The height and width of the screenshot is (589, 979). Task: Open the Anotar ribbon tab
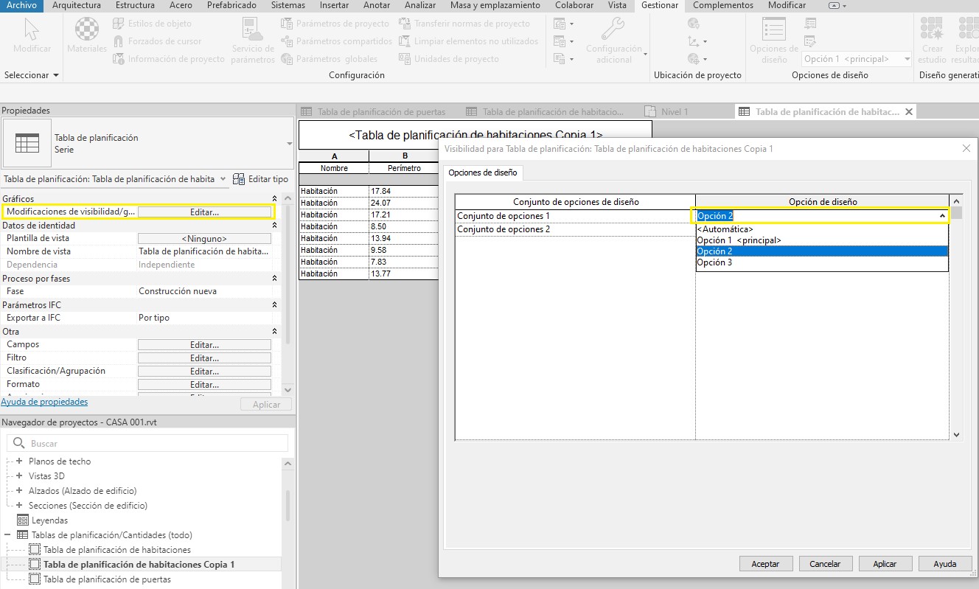pos(377,5)
